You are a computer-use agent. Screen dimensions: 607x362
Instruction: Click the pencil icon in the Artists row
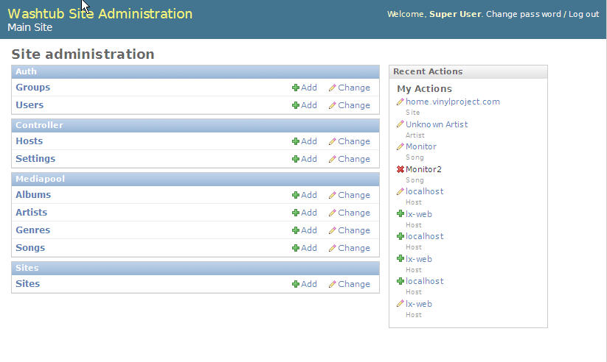pyautogui.click(x=332, y=213)
